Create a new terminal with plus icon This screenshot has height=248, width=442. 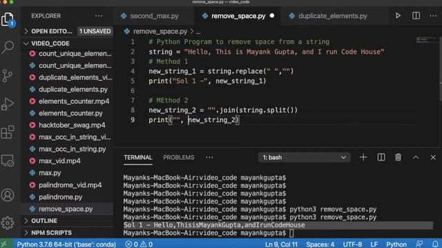pos(363,157)
